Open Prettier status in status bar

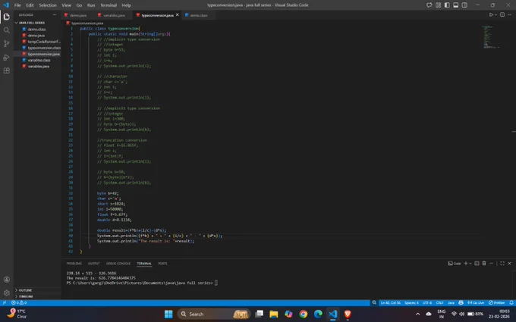[496, 302]
